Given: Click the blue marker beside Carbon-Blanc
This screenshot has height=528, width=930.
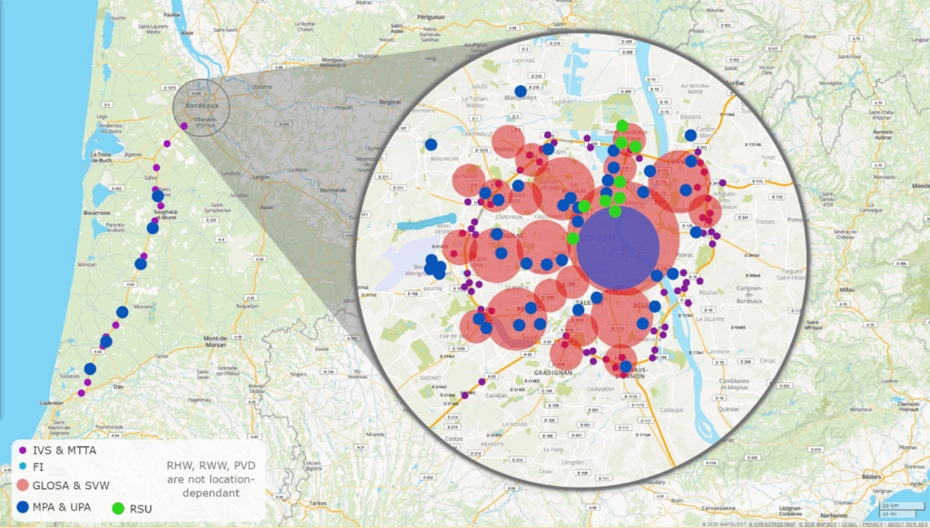Looking at the screenshot, I should (x=690, y=135).
